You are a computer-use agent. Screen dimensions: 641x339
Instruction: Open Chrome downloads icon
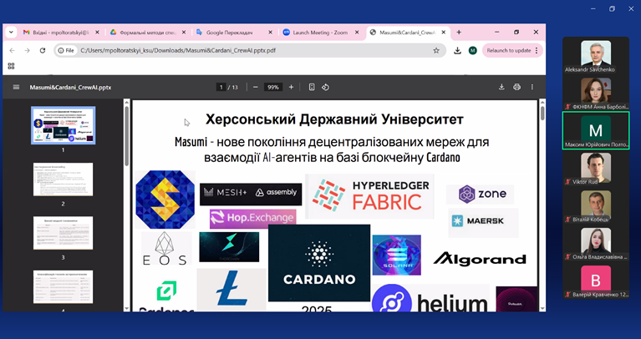[457, 51]
